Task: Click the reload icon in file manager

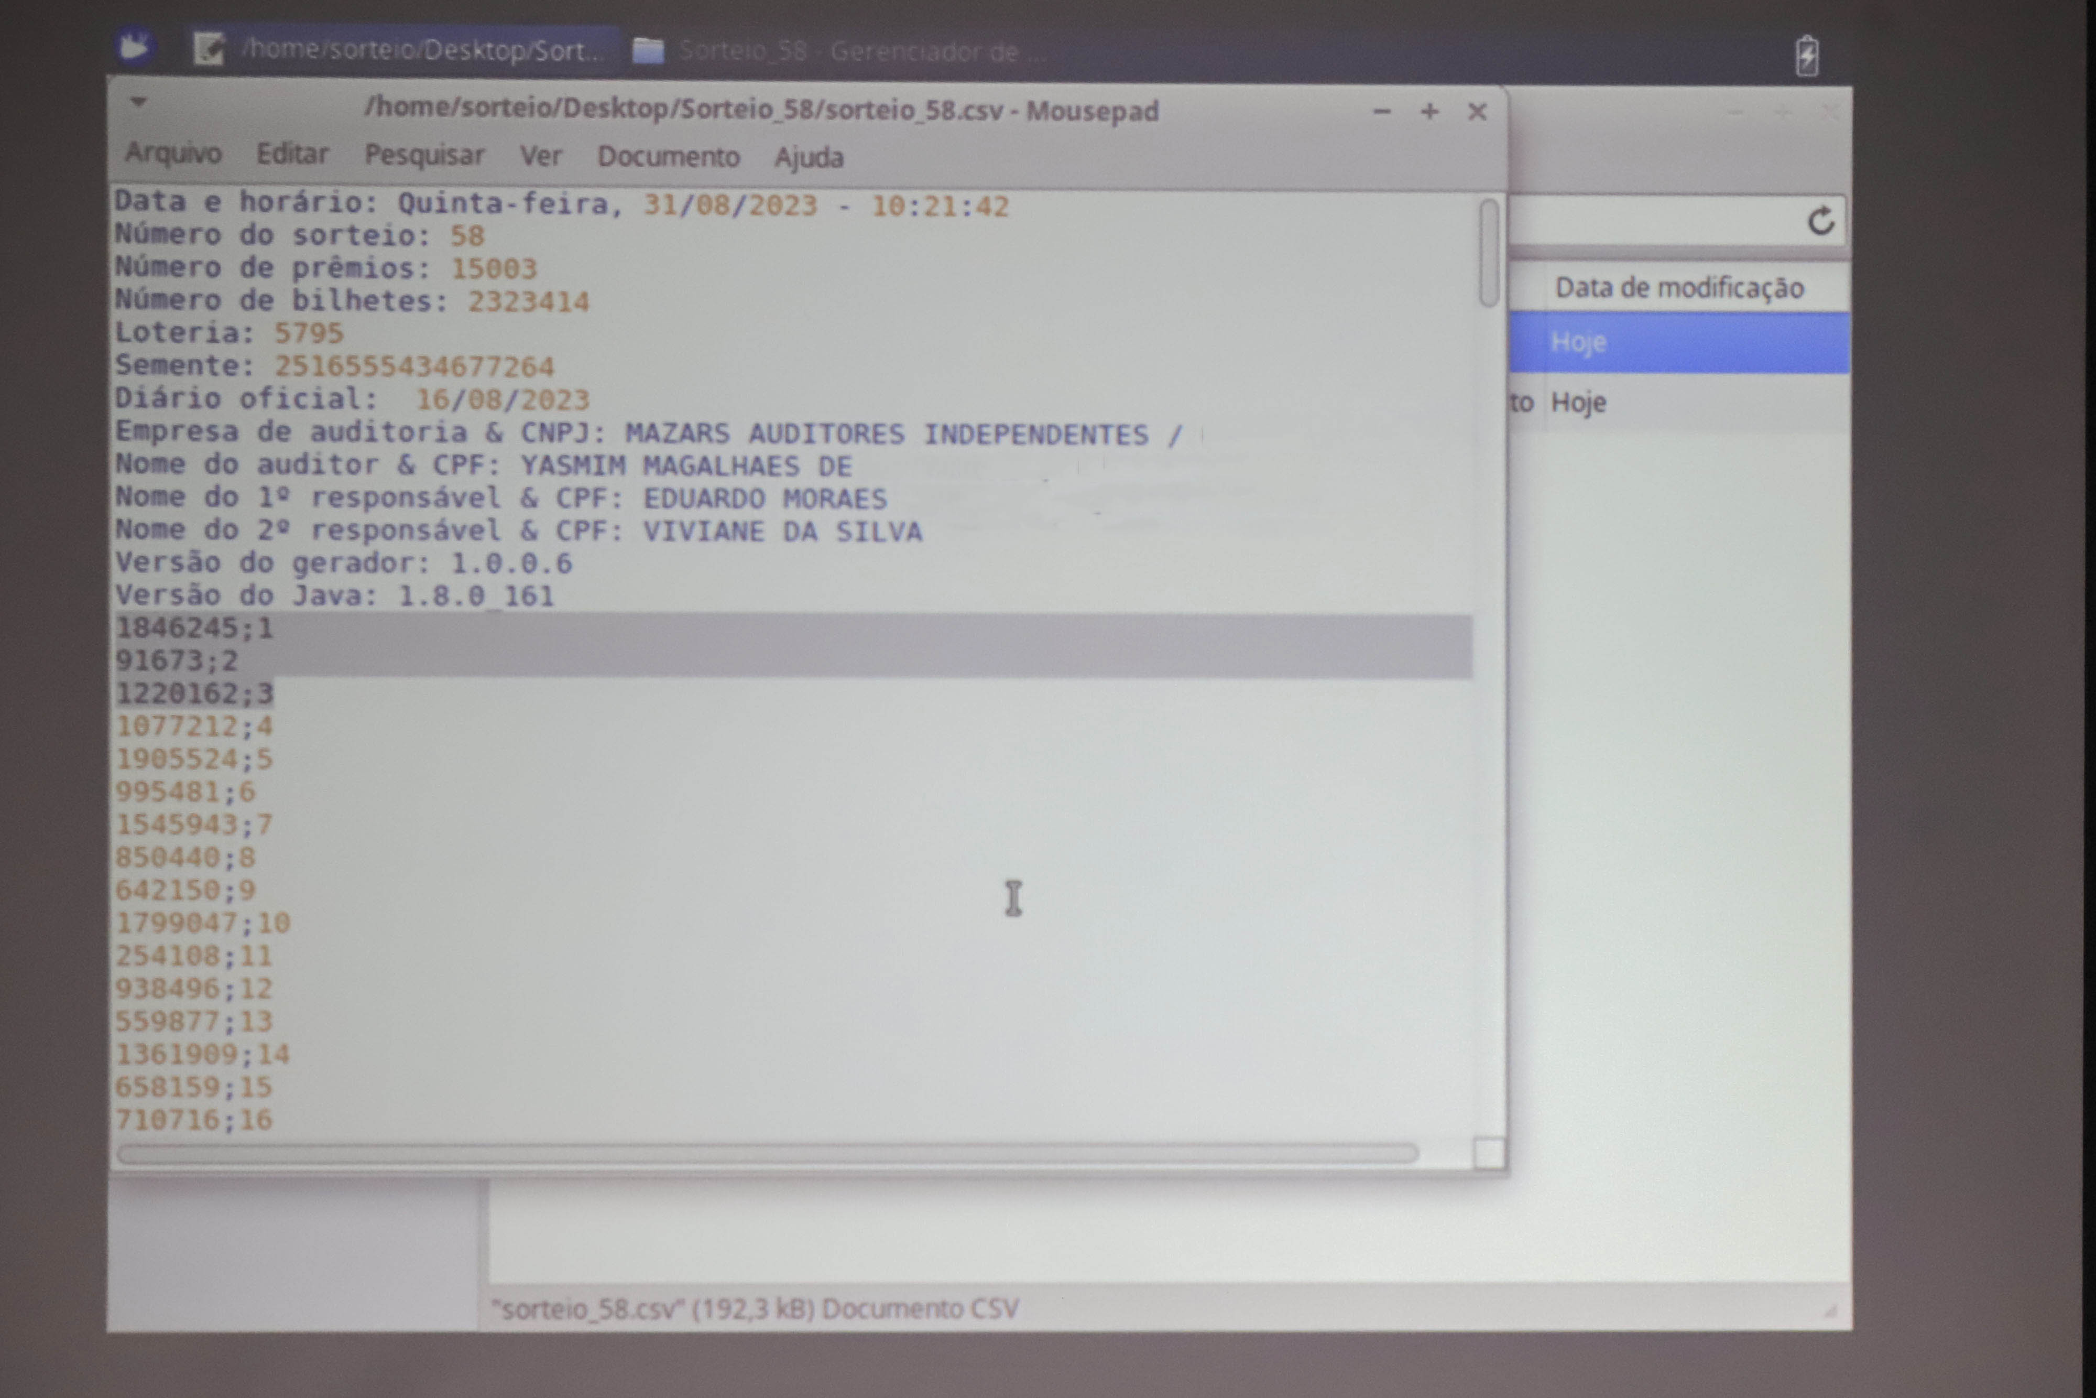Action: click(x=1820, y=220)
